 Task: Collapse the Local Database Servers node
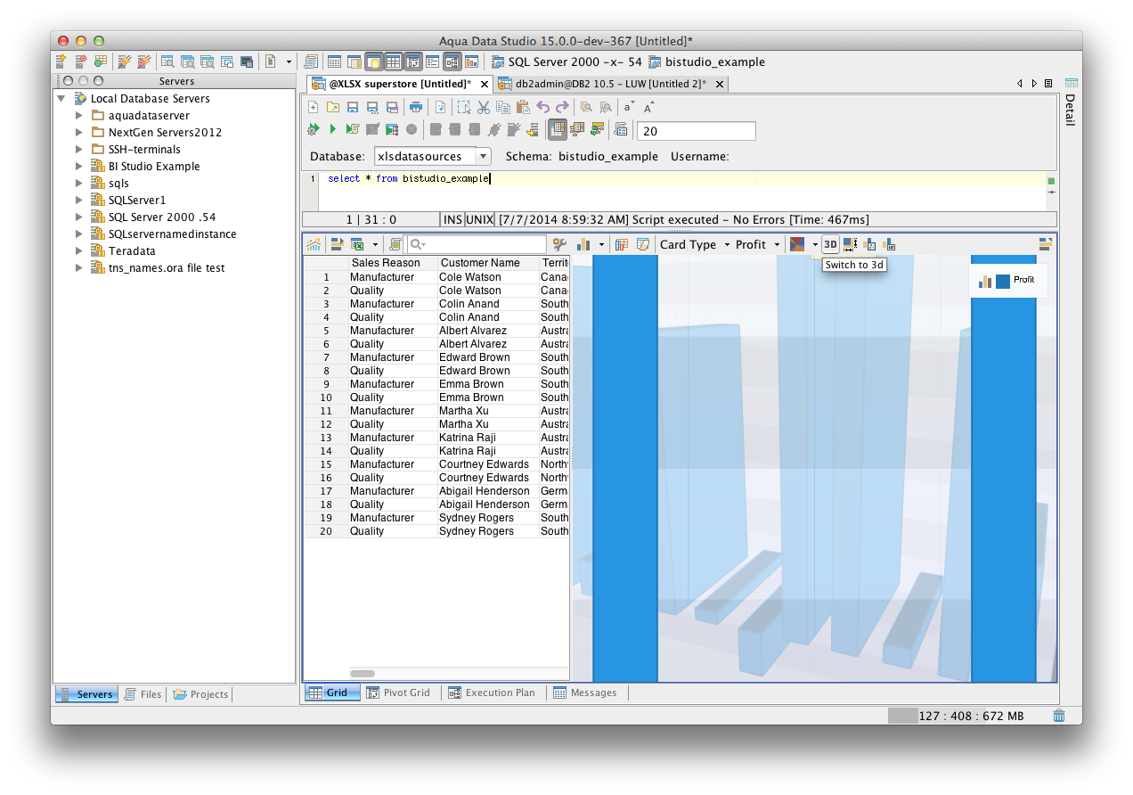tap(61, 99)
